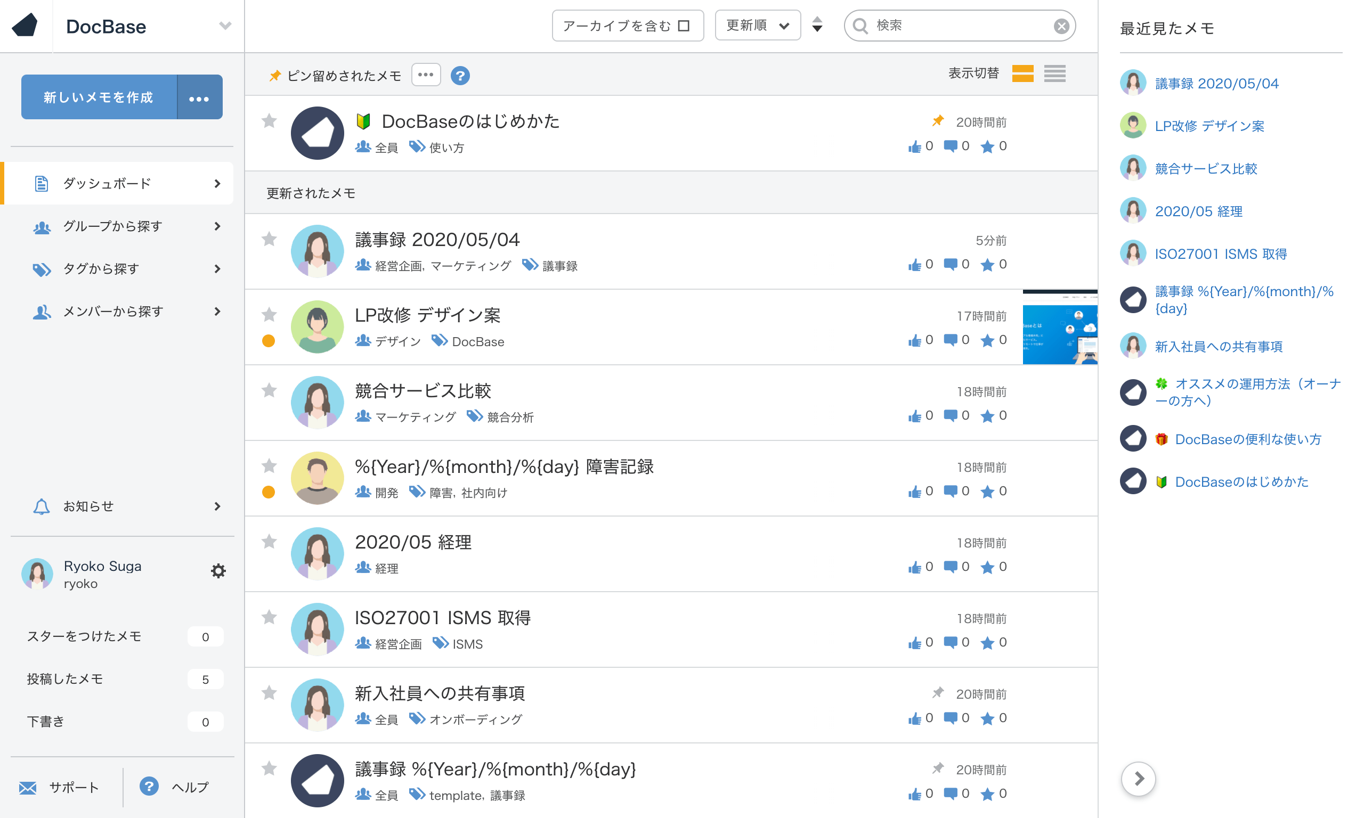1364x818 pixels.
Task: Star the 議事録 2020/05/04 memo
Action: [x=269, y=239]
